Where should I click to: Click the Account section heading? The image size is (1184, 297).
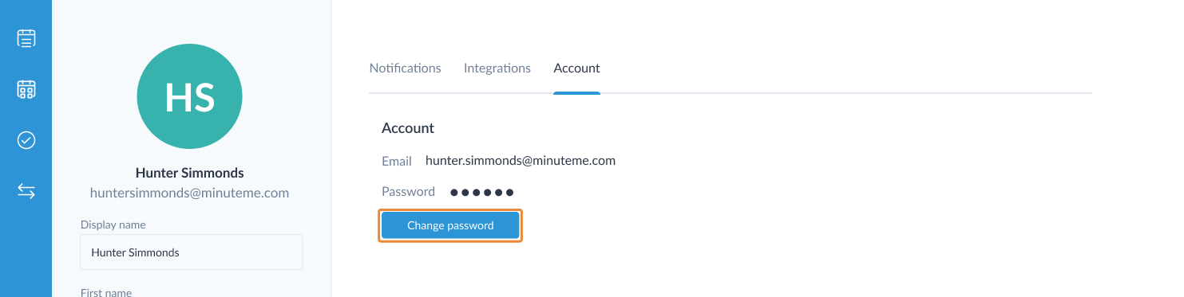tap(408, 127)
